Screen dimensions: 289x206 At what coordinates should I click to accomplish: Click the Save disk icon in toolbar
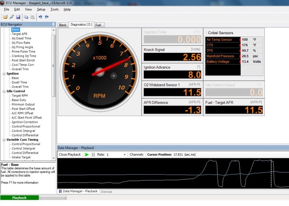18,17
